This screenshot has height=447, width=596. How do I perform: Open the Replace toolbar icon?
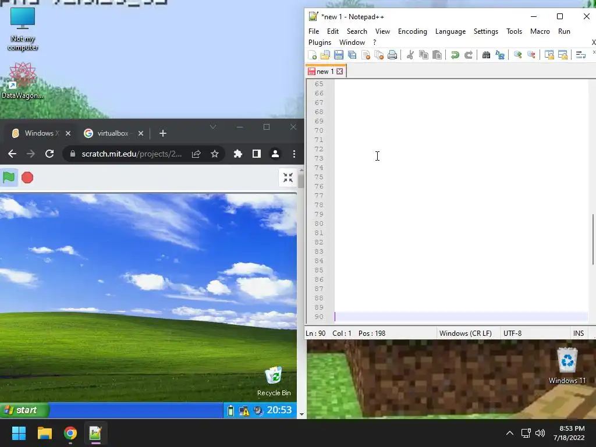click(500, 55)
